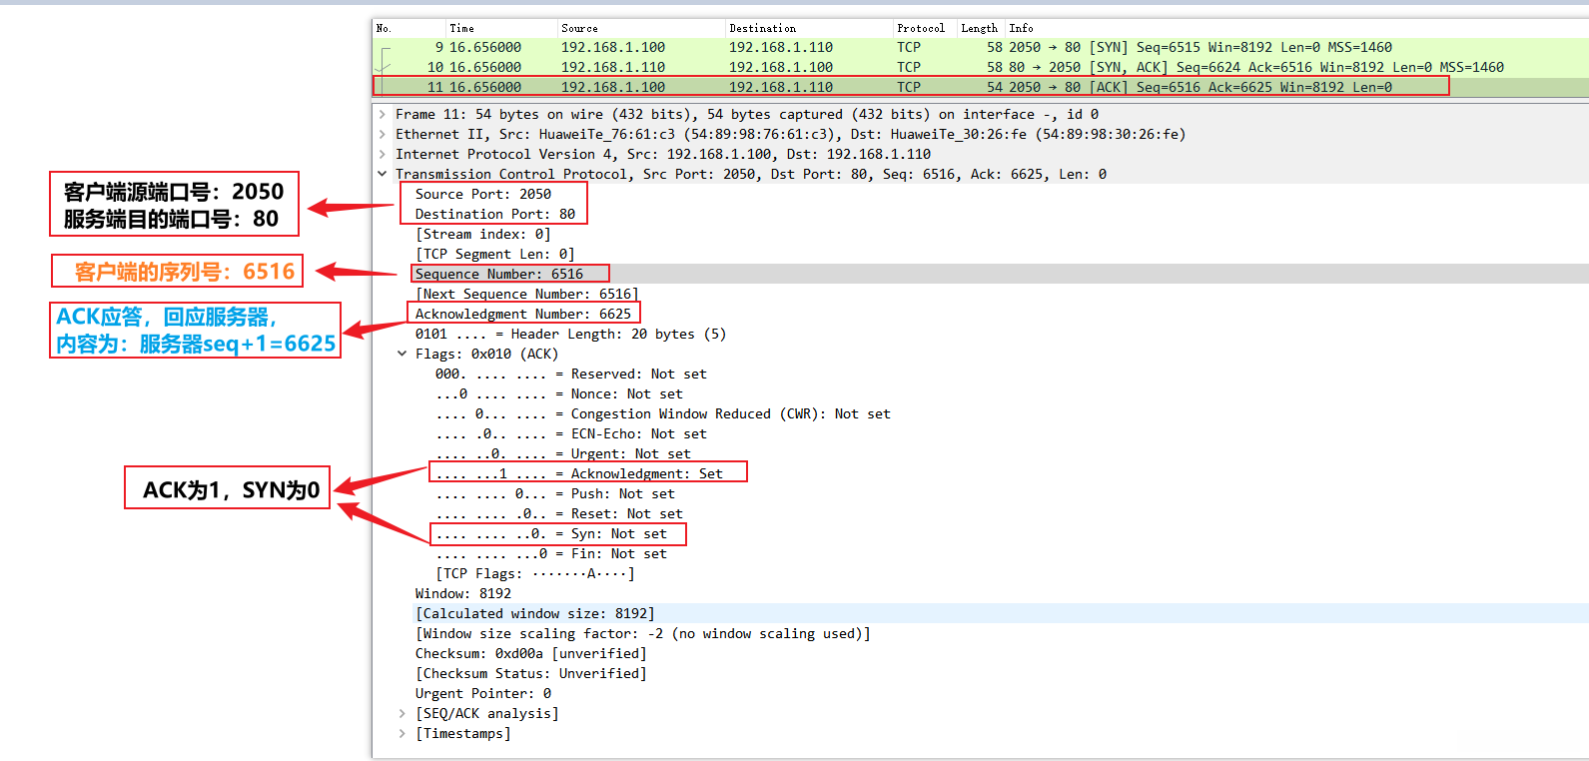Select the [TCP Segment Len: 0] line

click(x=495, y=255)
